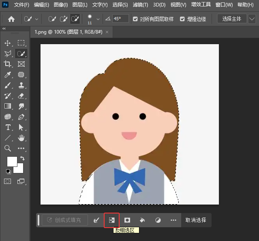Select the Polygonal Lasso tool

[8, 53]
